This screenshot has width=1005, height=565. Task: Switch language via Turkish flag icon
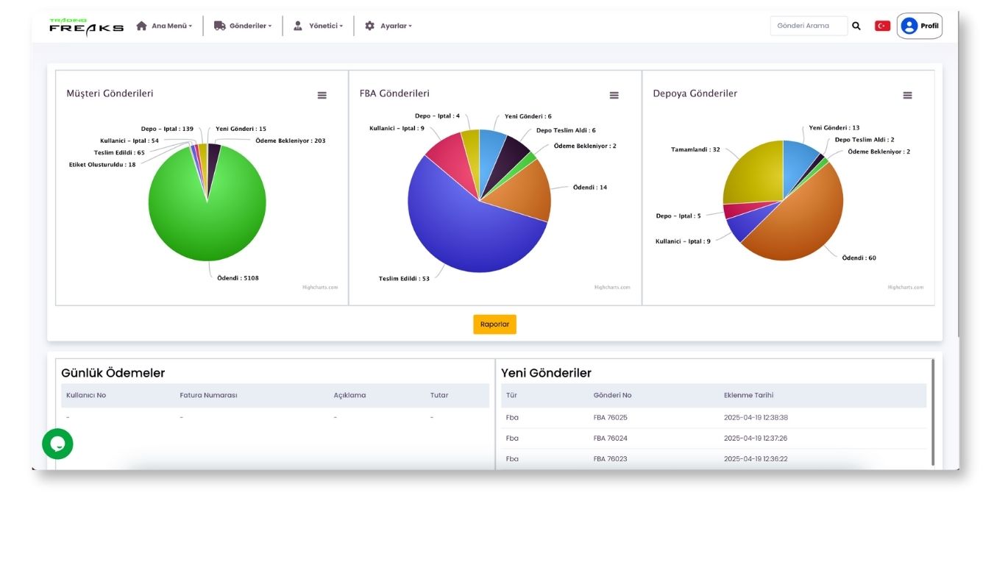point(882,26)
